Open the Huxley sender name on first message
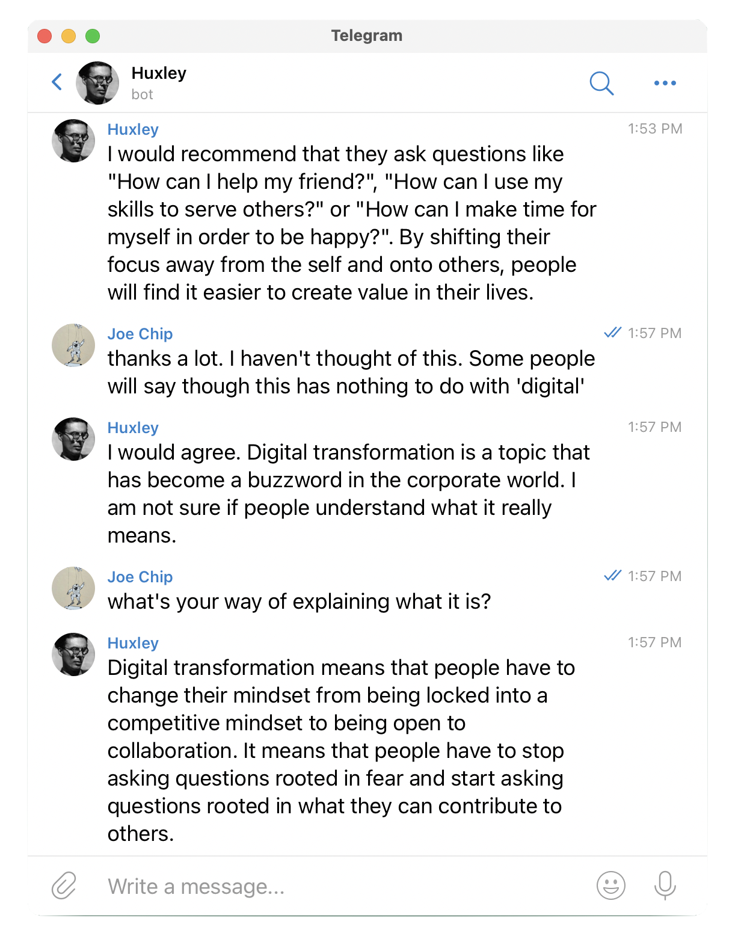Screen dimensions: 747x948 tap(133, 129)
